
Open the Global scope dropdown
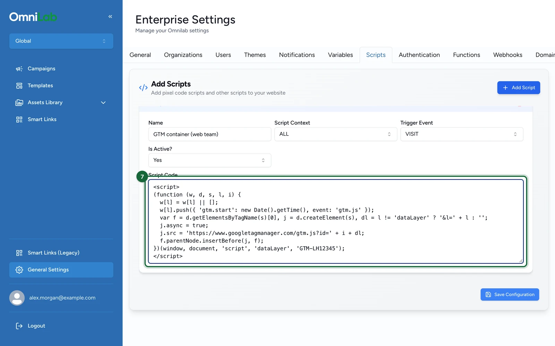[x=61, y=41]
